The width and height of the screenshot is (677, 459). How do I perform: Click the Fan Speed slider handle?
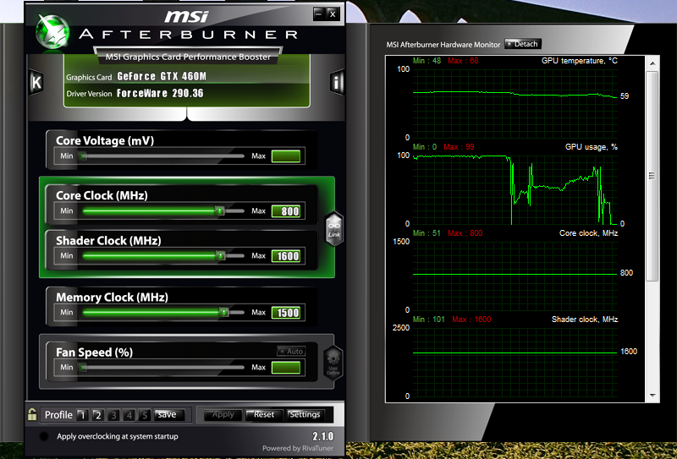point(83,367)
